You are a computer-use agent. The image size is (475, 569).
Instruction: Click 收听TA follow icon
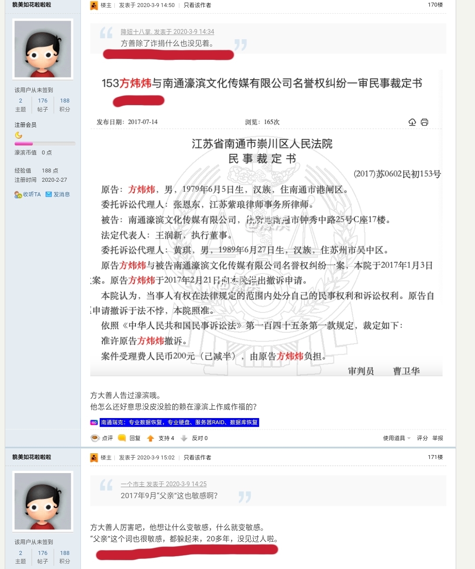click(18, 195)
